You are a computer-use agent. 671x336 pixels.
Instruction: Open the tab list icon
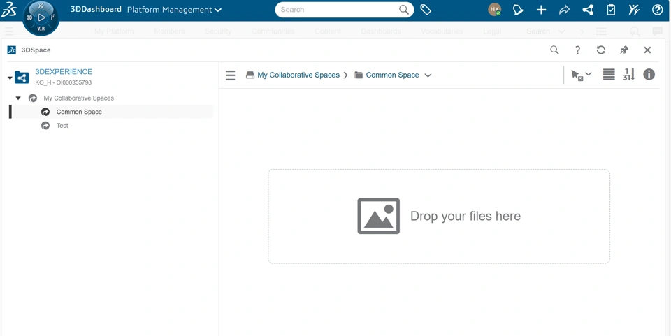601,31
